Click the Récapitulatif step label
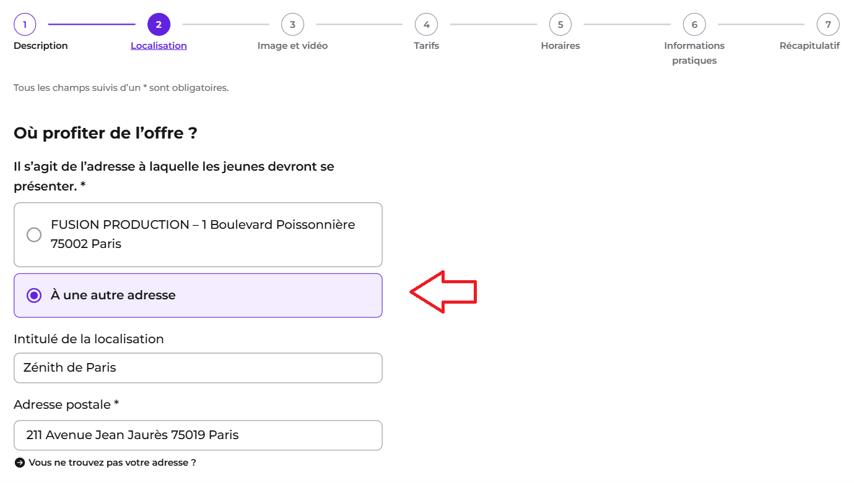 coord(809,46)
